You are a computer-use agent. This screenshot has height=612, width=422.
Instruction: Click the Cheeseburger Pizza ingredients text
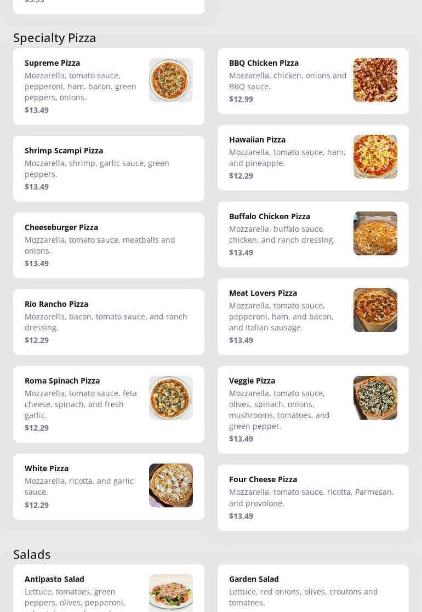click(100, 245)
